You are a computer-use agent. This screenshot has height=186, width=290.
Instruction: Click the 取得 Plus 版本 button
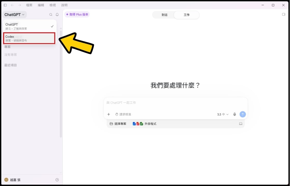click(77, 14)
